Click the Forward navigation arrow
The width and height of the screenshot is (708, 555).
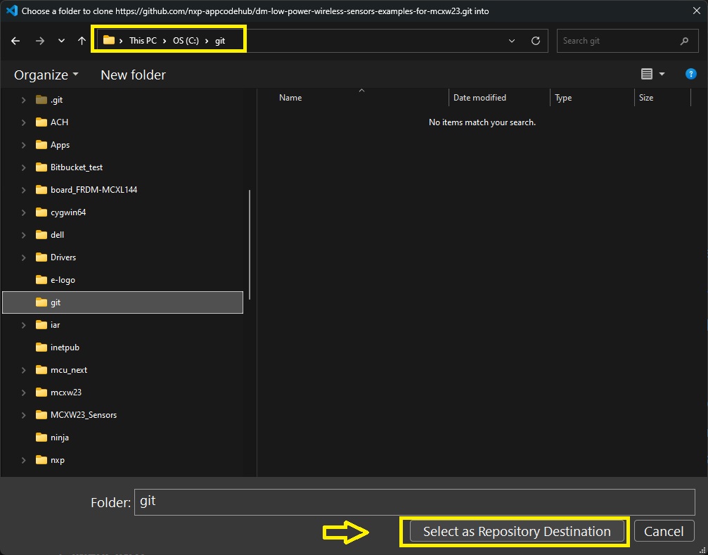point(39,41)
